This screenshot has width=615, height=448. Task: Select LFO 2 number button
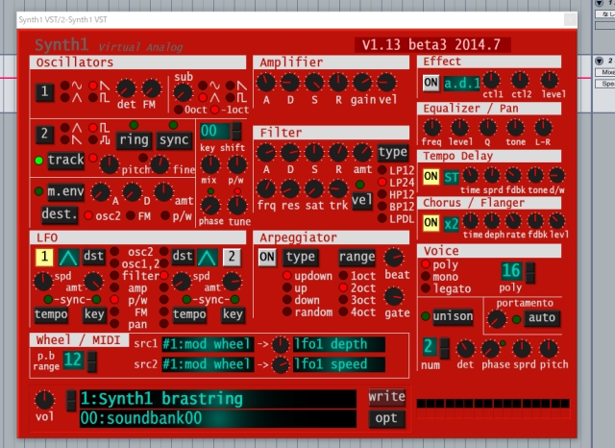(x=232, y=256)
